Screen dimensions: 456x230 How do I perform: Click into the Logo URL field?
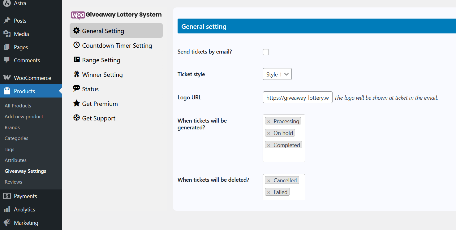point(297,98)
